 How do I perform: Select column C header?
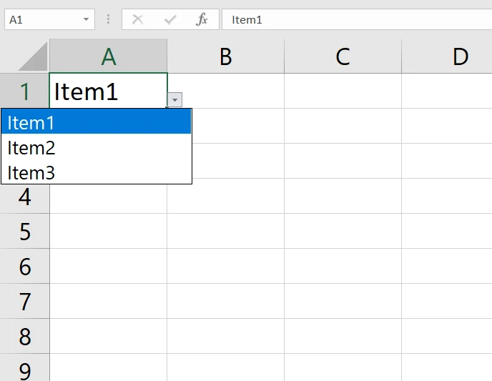(343, 56)
